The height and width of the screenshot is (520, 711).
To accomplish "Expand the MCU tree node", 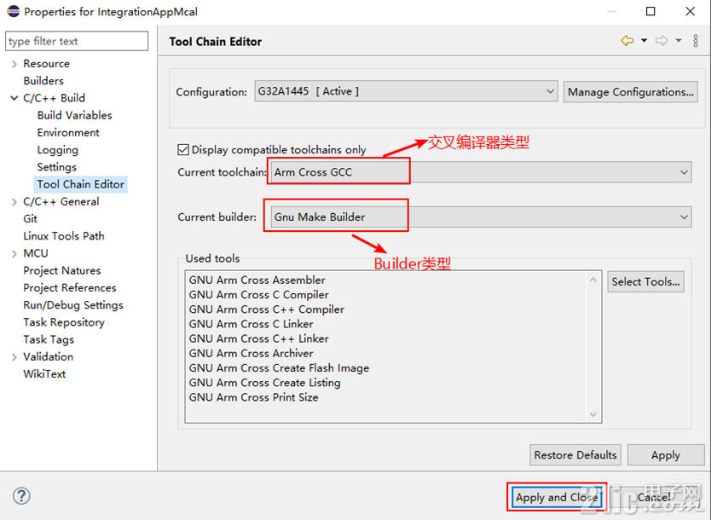I will click(14, 253).
